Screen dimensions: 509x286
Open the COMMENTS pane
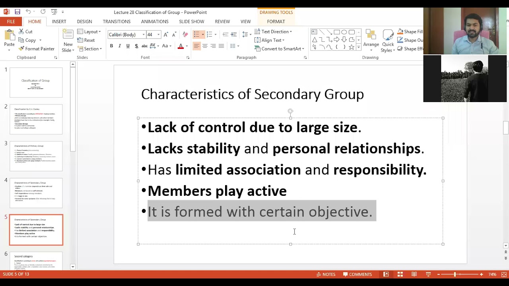pos(357,274)
